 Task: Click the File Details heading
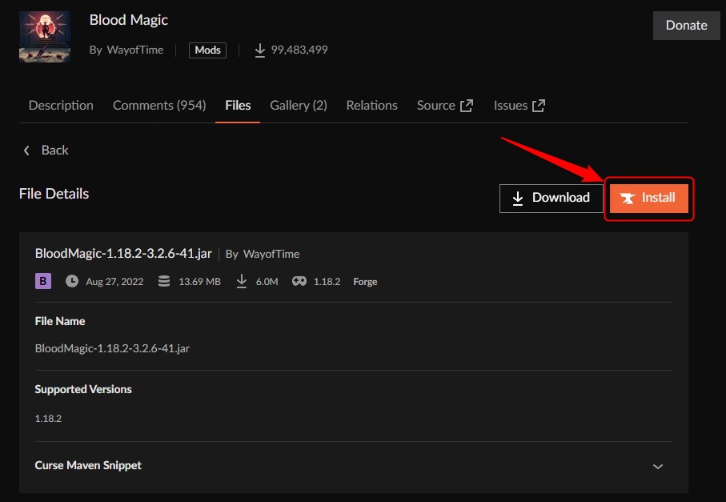(54, 194)
